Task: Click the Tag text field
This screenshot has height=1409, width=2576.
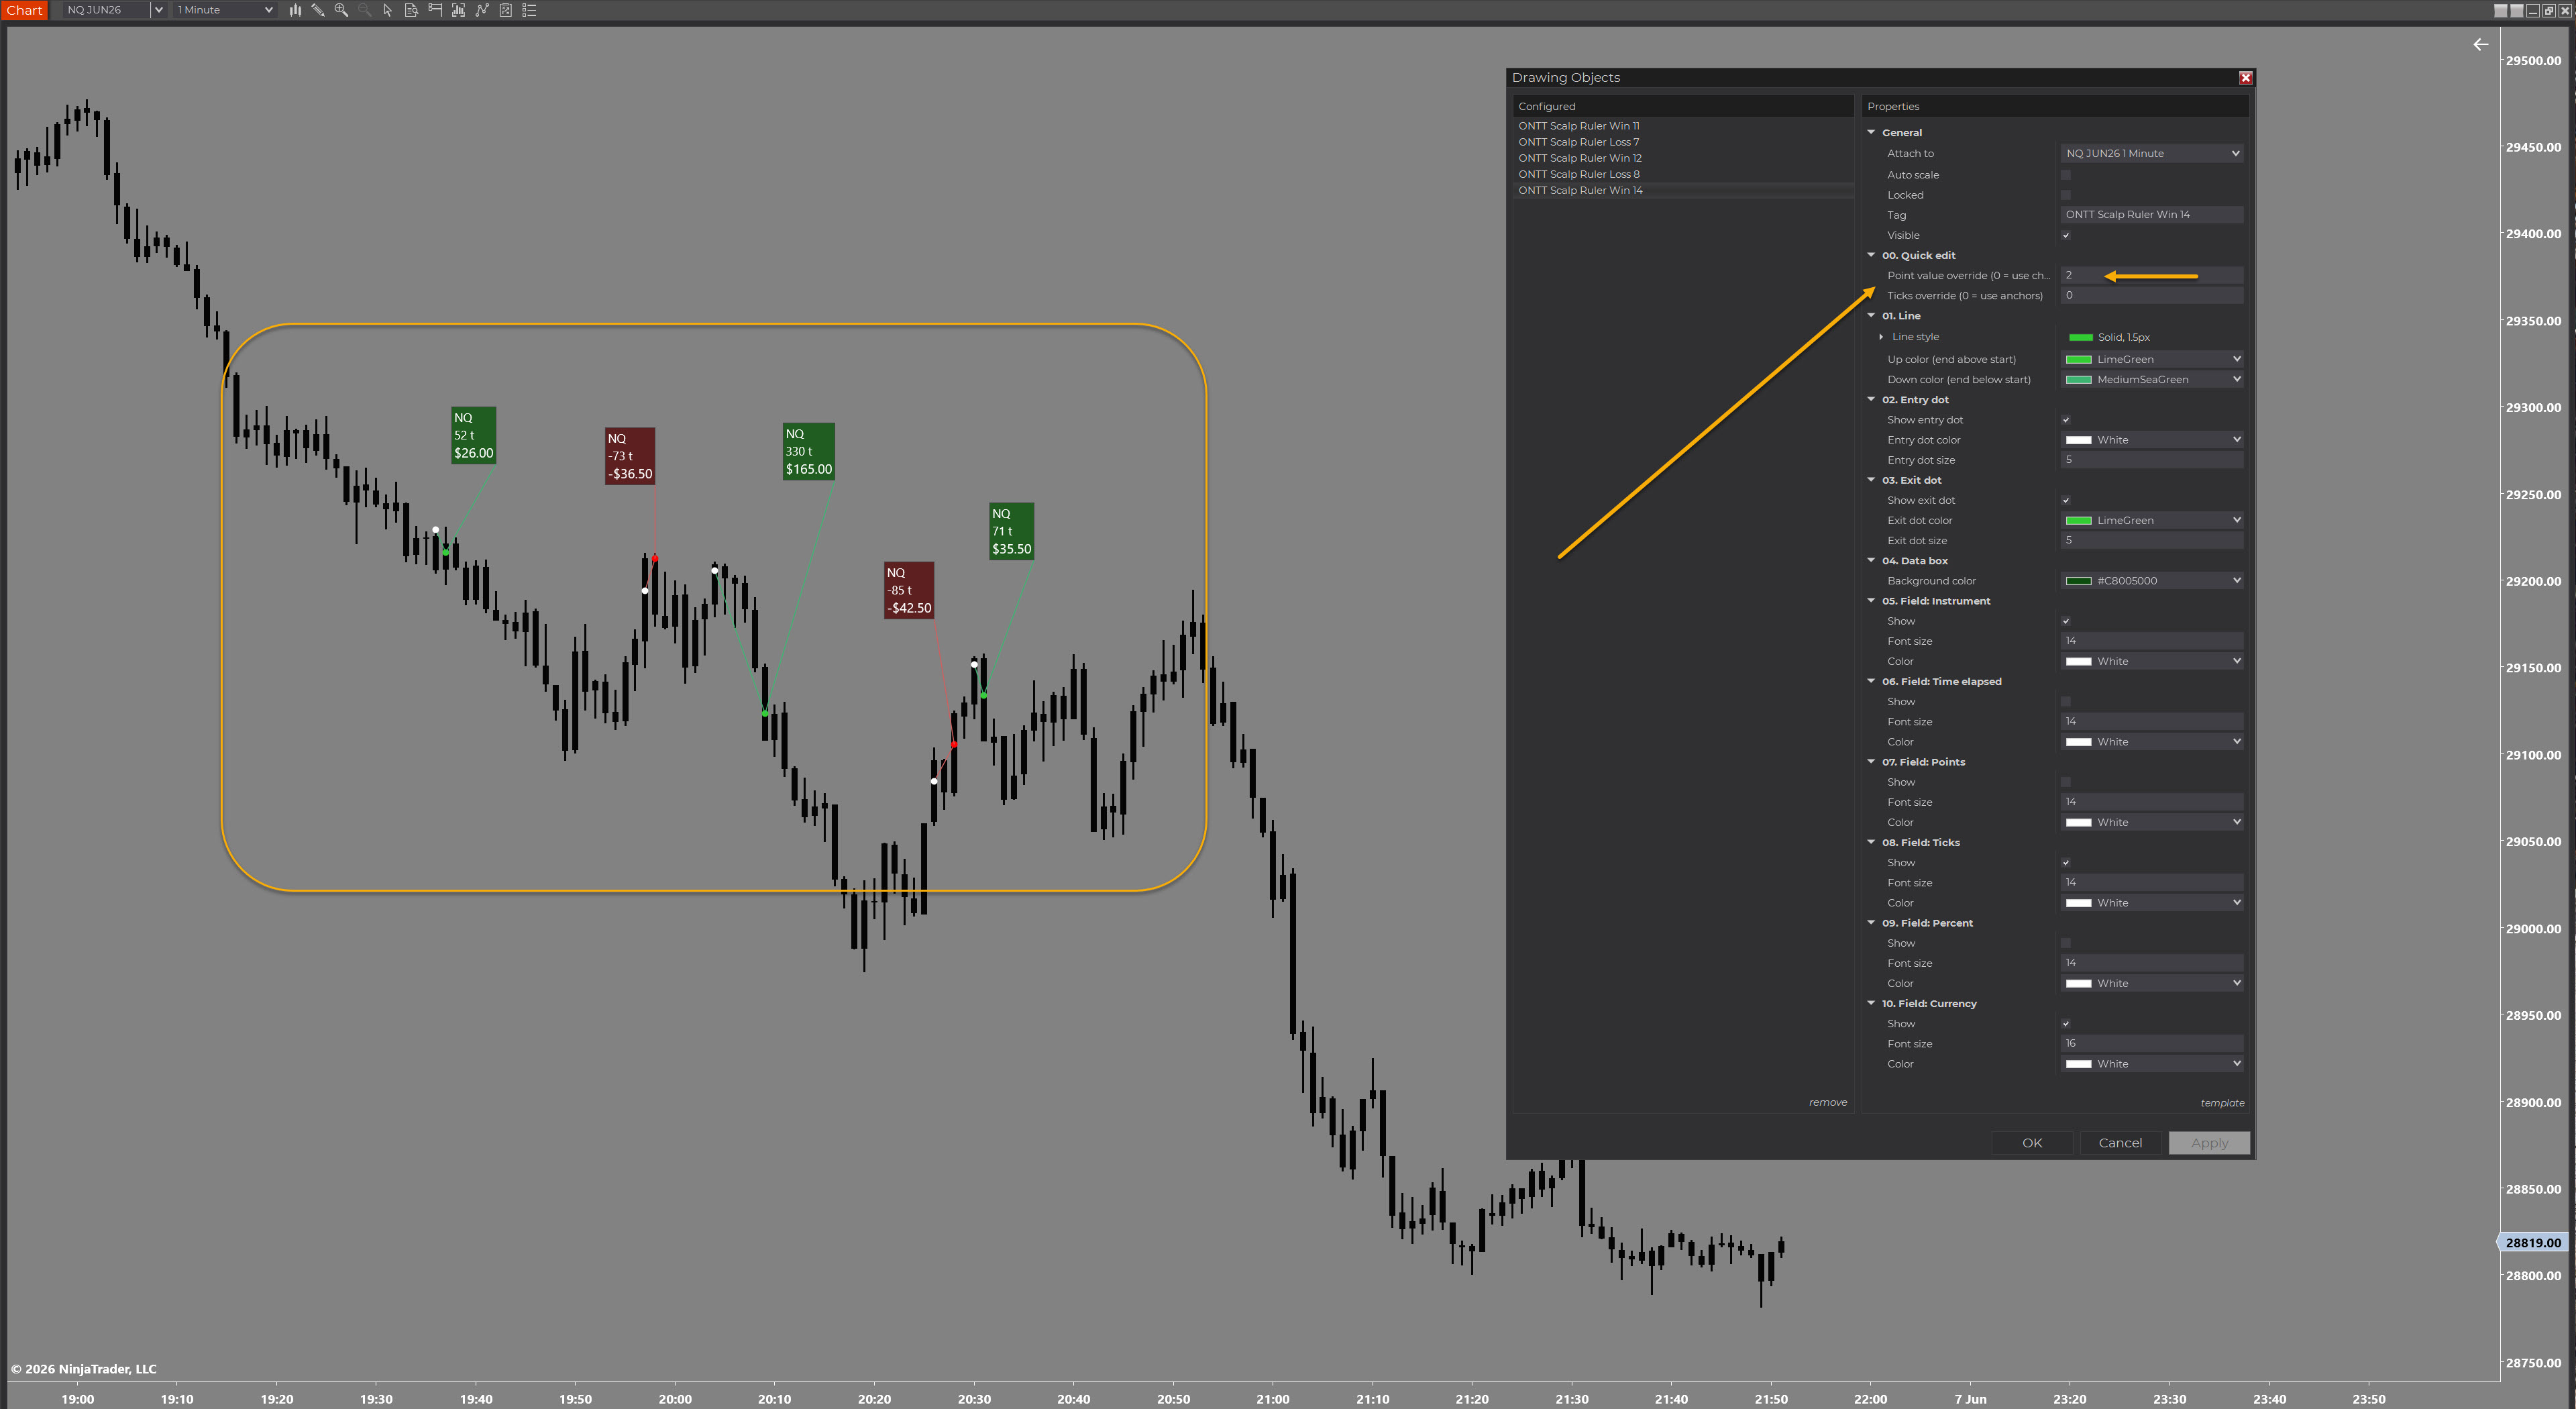Action: coord(2152,214)
